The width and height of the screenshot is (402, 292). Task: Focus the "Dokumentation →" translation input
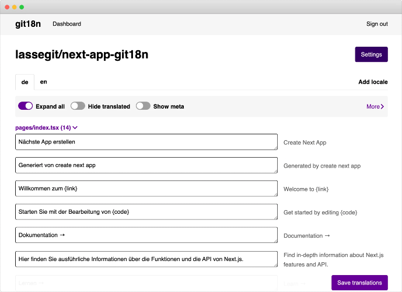coord(146,235)
